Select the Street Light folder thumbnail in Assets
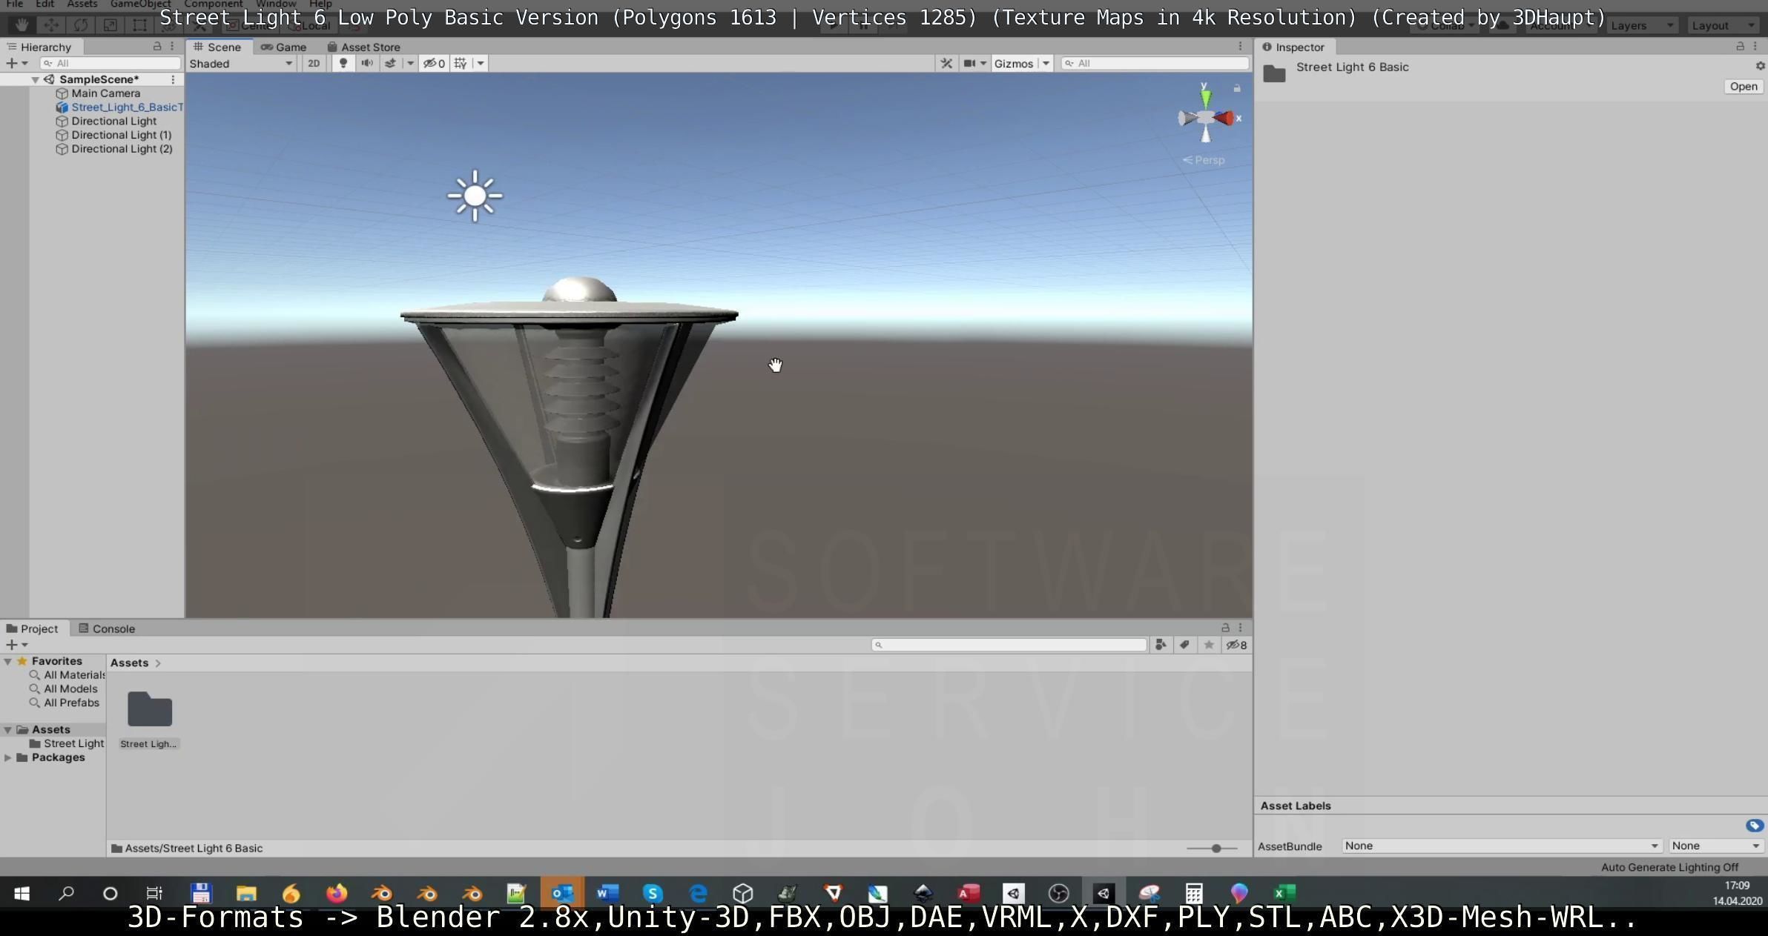 150,710
